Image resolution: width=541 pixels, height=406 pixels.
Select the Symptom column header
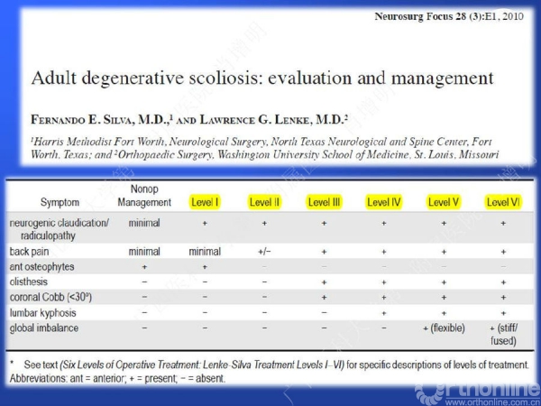coord(60,202)
